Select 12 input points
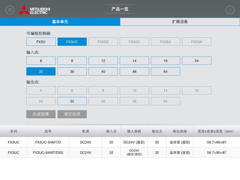240x180 pixels. coord(103,61)
